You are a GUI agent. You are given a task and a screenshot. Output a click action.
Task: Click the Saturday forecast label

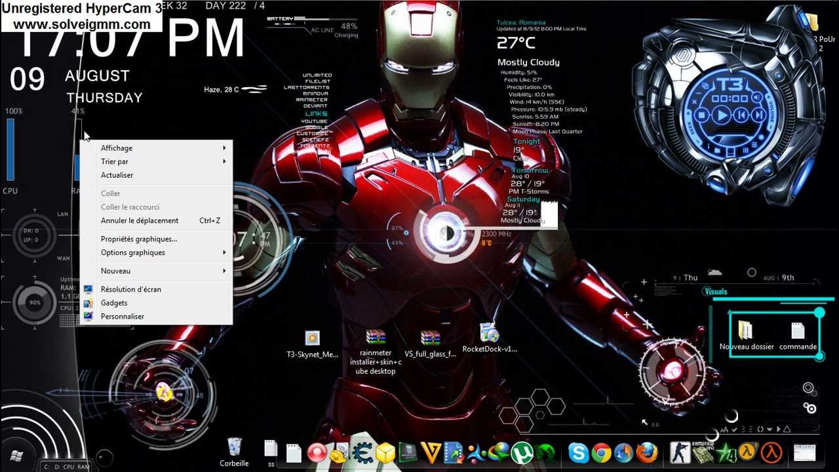click(x=523, y=199)
